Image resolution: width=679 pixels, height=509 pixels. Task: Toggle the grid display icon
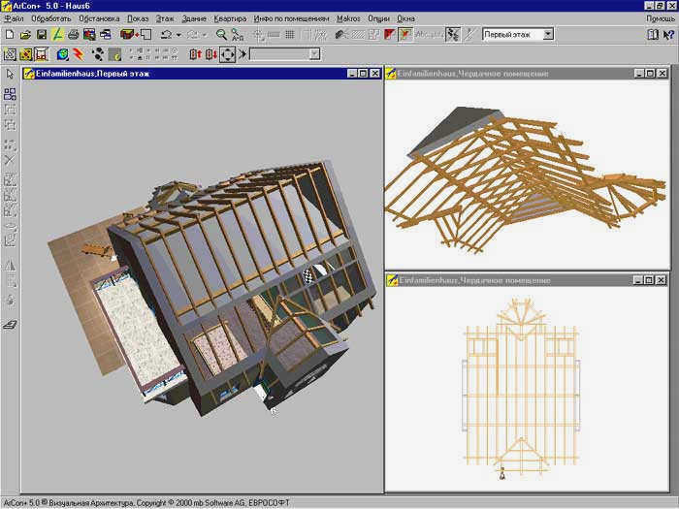pos(290,34)
